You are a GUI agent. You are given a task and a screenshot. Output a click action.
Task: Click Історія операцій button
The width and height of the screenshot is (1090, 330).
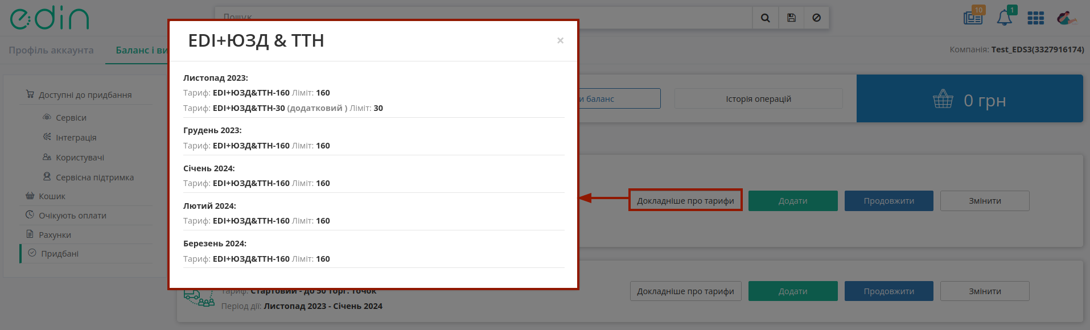(758, 98)
